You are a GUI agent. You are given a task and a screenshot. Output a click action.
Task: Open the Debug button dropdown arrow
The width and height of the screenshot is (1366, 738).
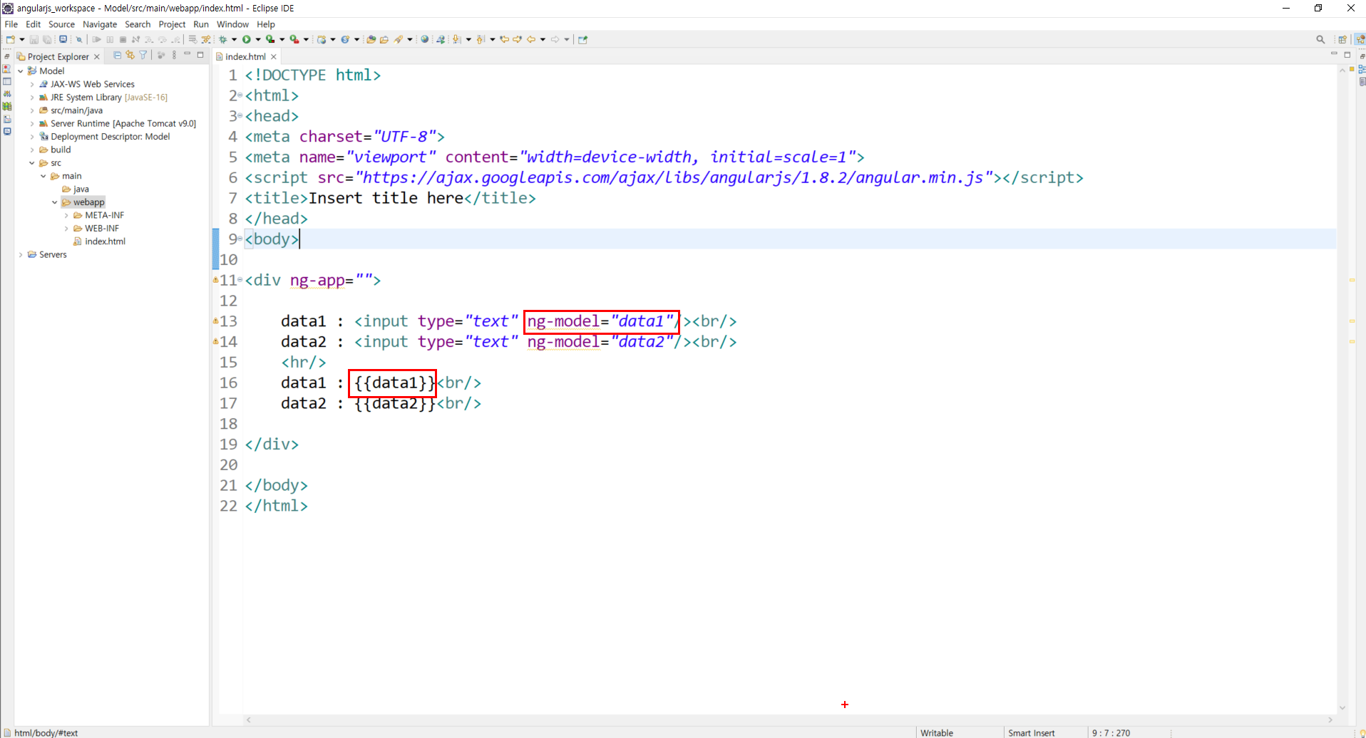point(234,39)
